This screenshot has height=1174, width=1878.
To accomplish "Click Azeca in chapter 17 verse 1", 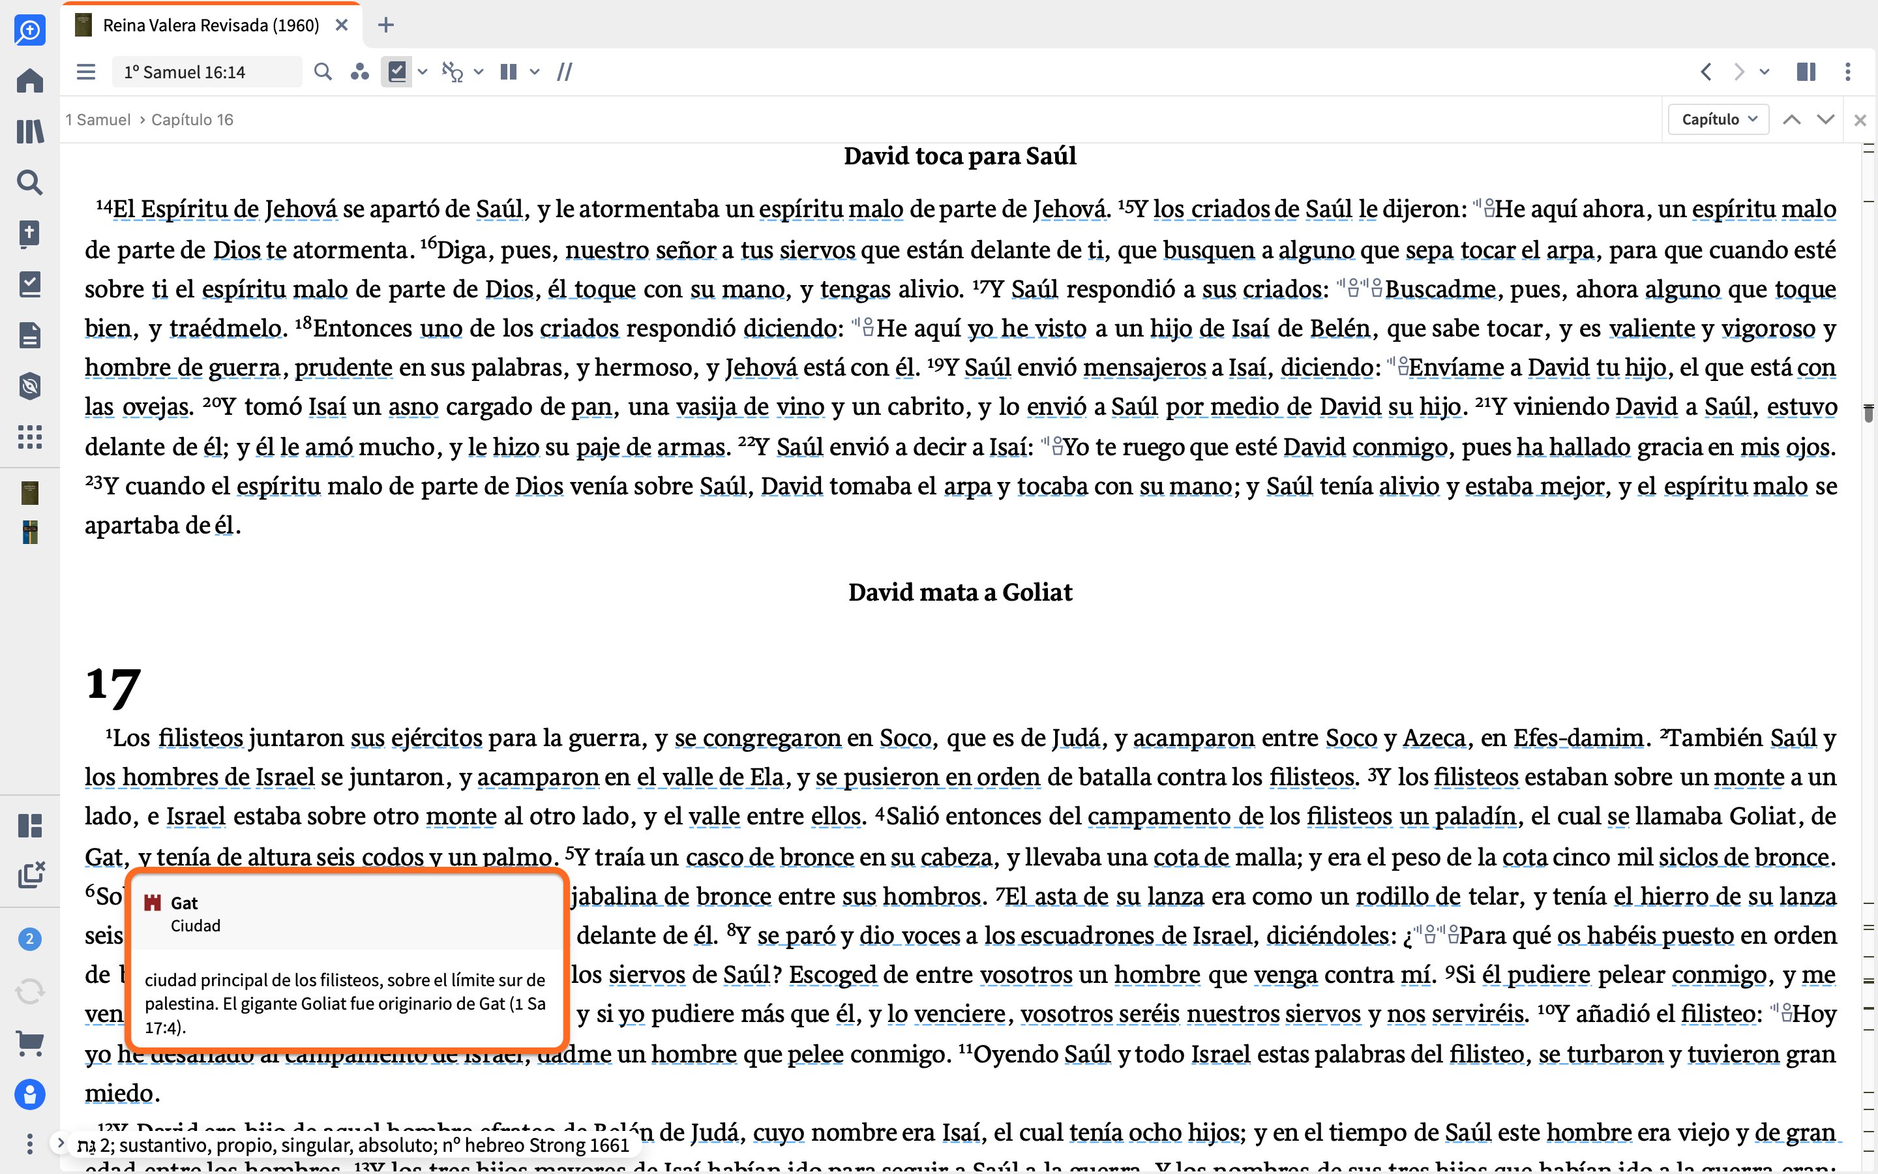I will coord(1434,738).
